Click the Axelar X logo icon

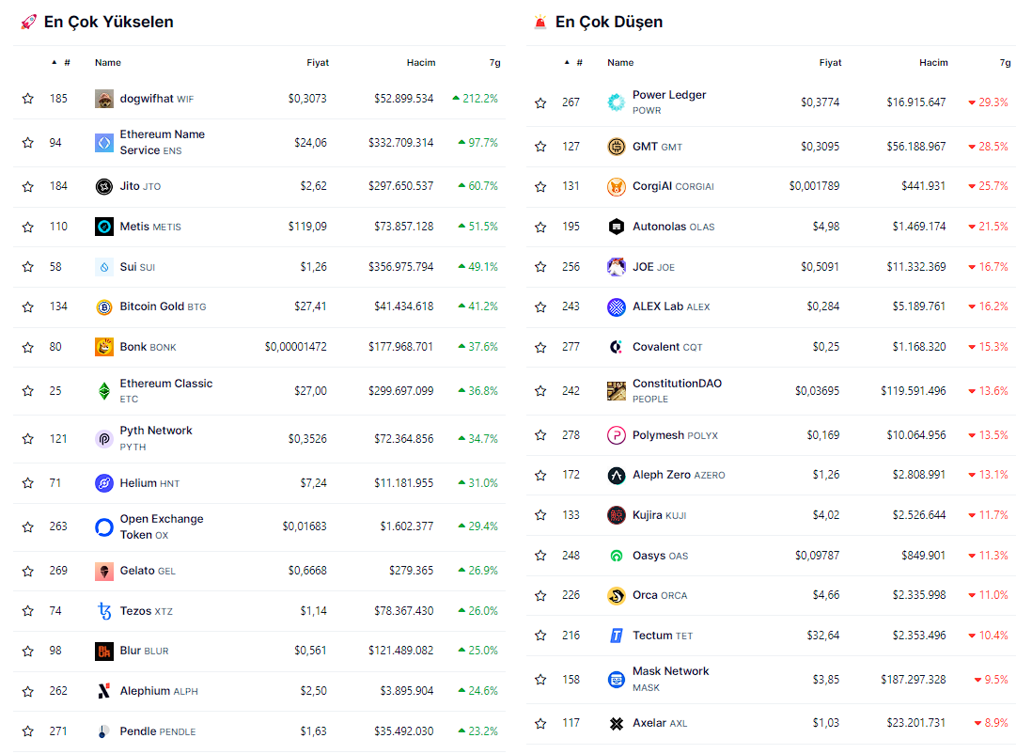[617, 724]
